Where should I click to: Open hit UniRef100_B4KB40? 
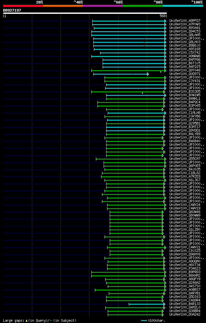[x=185, y=141]
